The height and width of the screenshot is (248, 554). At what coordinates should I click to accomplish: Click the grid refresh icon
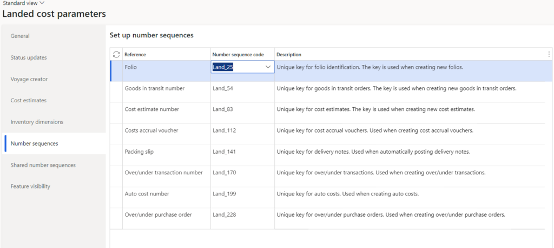[x=116, y=54]
